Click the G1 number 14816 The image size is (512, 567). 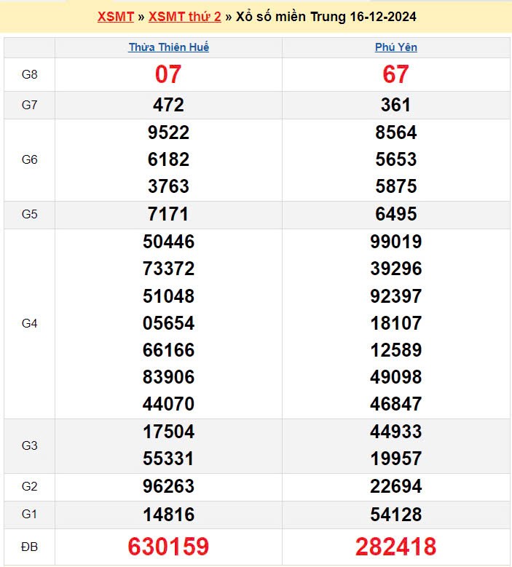(x=168, y=515)
